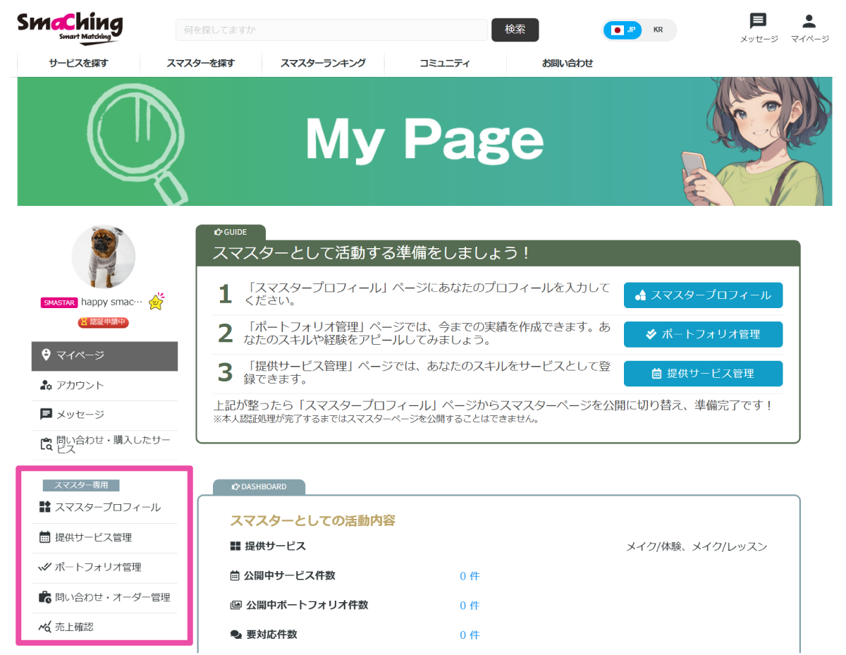846x655 pixels.
Task: Click the ポートフォリオ管理 checkmark icon
Action: 45,568
